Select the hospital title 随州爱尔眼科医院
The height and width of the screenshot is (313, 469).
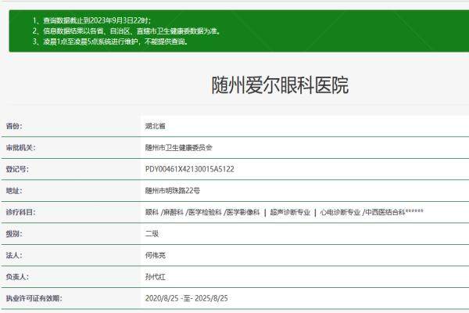280,85
